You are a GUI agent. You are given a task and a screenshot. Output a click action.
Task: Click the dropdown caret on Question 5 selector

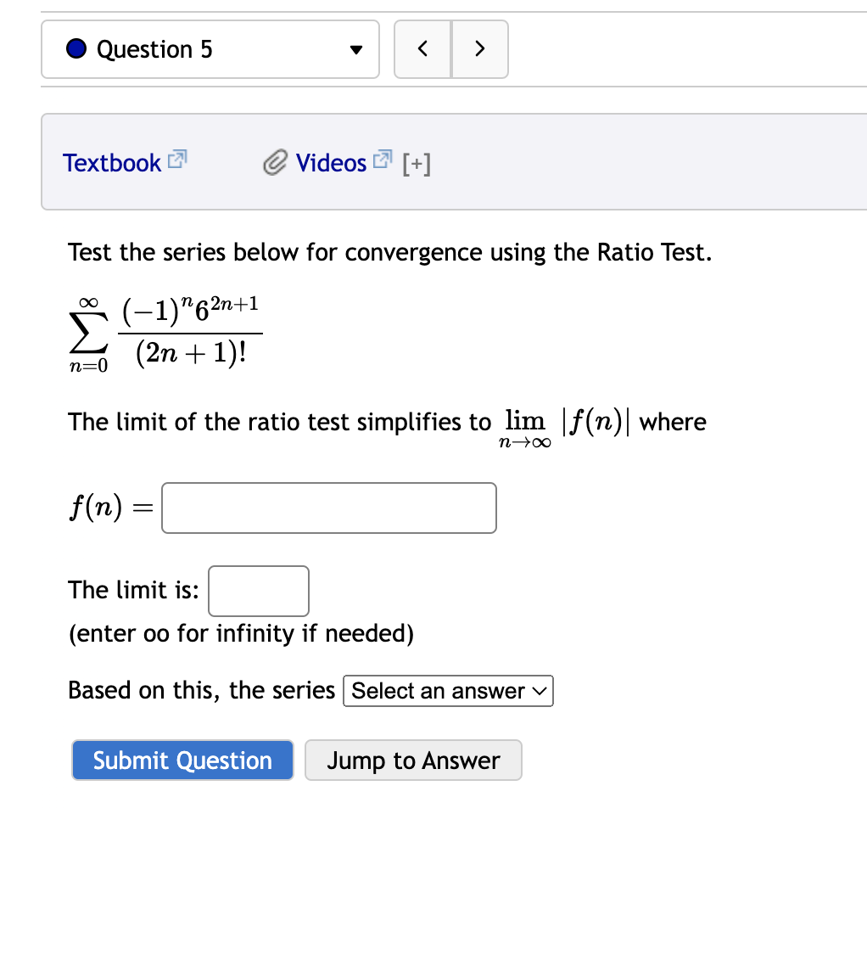coord(355,49)
